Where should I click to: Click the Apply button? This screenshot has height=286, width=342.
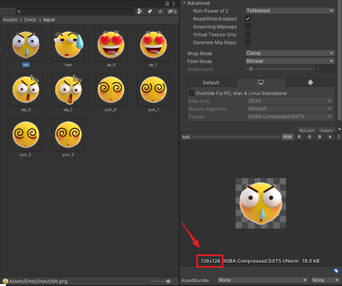coord(326,130)
